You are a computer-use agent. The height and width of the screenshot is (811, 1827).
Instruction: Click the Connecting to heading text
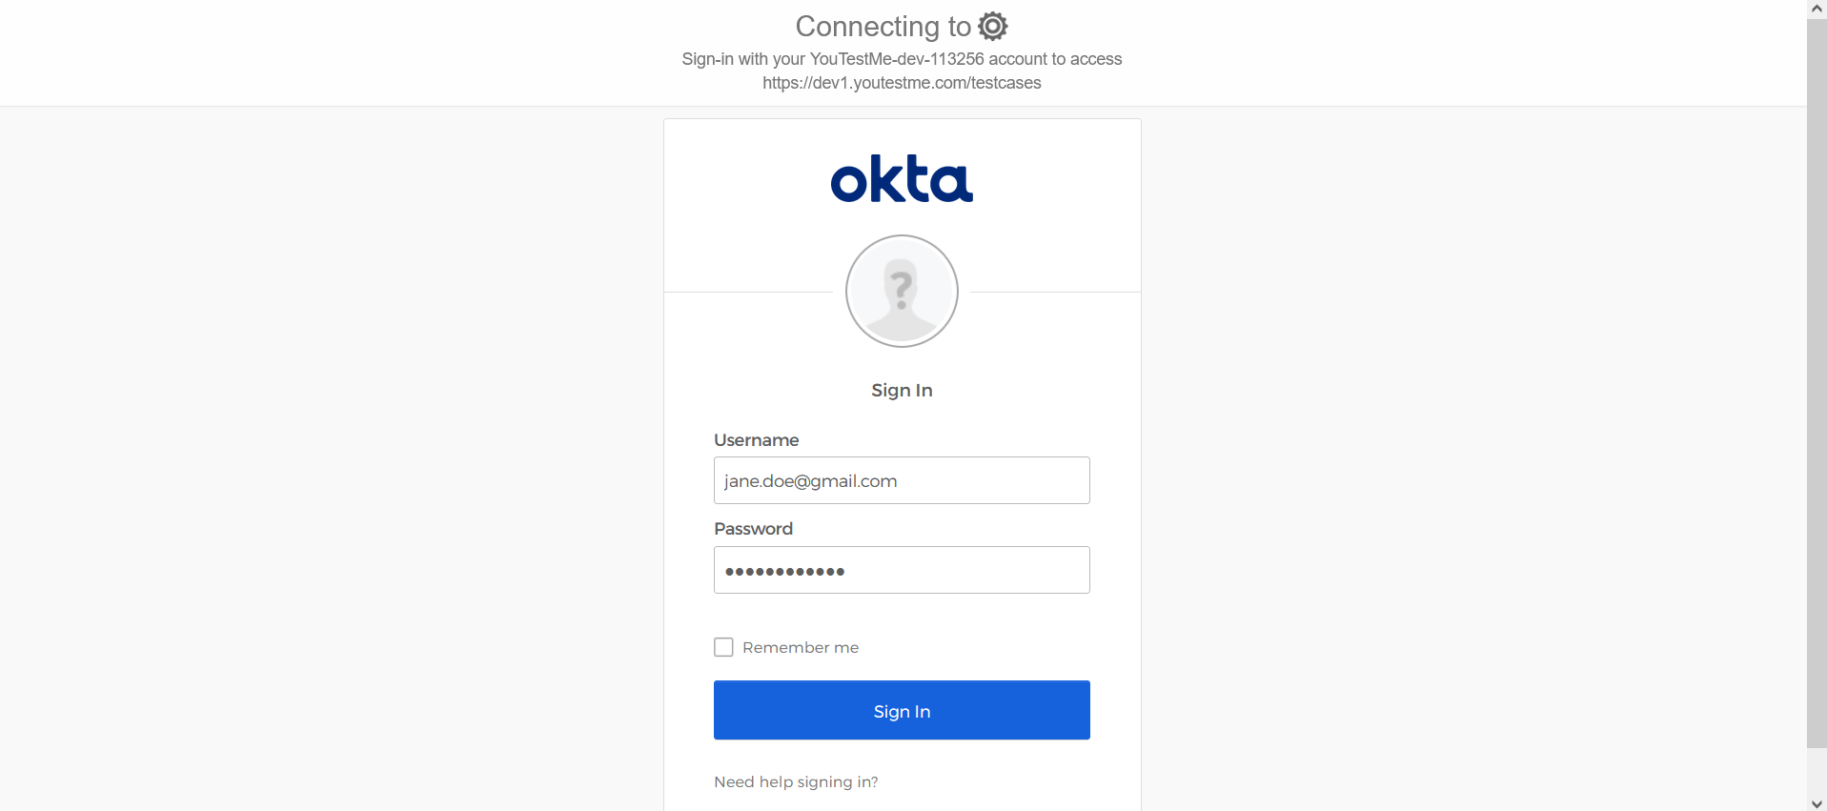coord(883,27)
